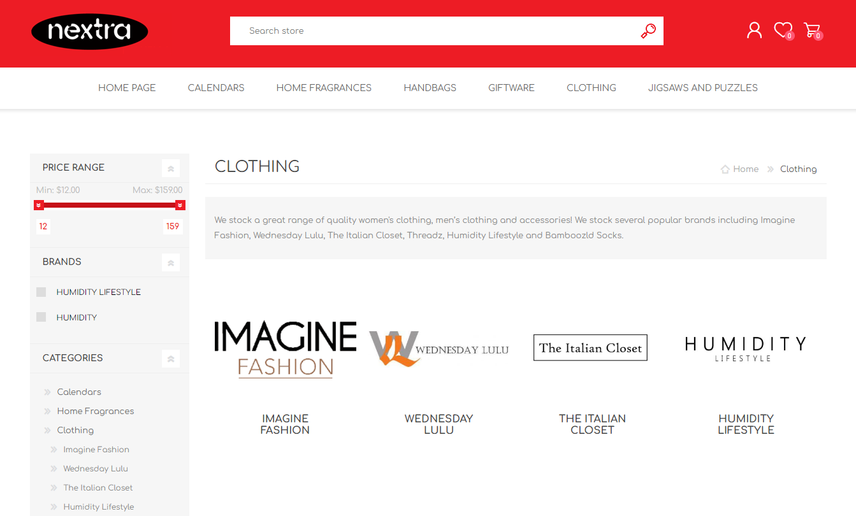The image size is (856, 516).
Task: Open the Handbags menu item
Action: [x=430, y=88]
